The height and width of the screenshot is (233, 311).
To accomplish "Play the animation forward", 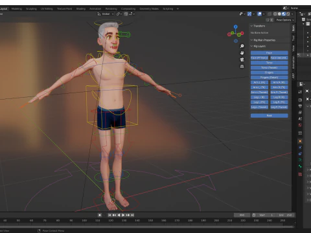I will click(x=123, y=215).
